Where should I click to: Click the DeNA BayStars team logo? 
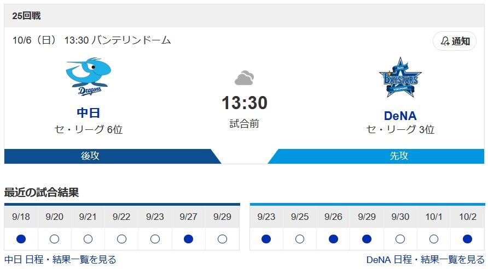pos(400,77)
